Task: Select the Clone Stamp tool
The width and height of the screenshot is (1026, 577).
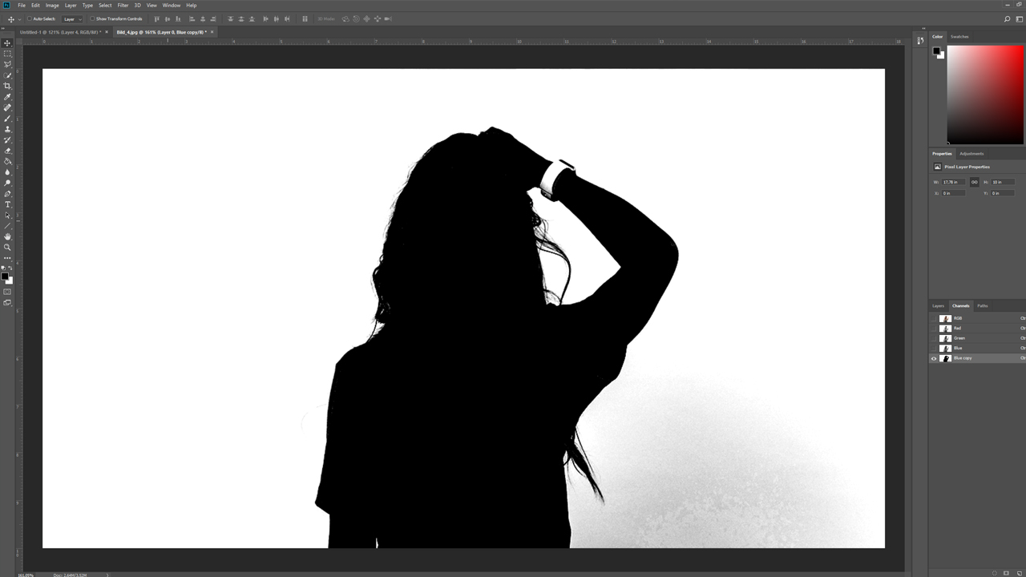Action: click(8, 129)
